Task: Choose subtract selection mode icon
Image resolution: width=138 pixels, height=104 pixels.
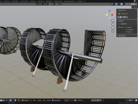Action: (x=123, y=17)
